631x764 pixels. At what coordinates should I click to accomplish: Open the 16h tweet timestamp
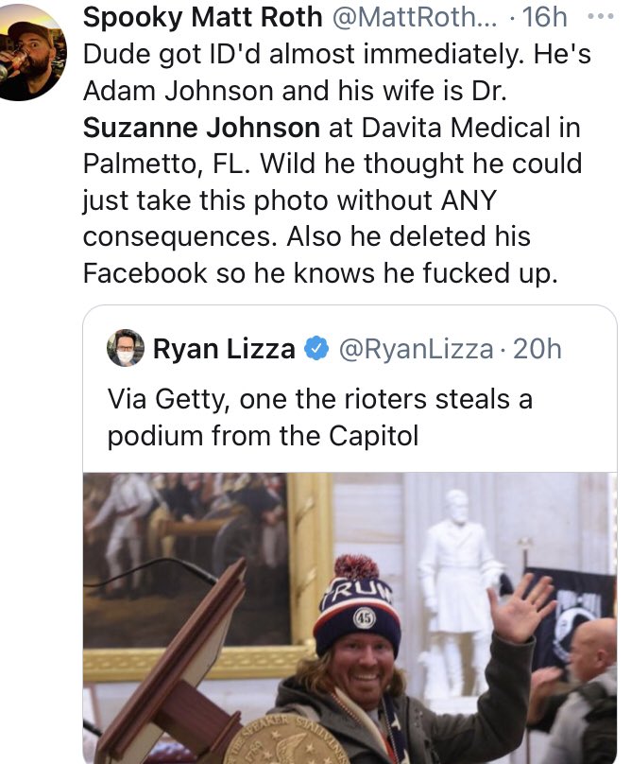545,18
